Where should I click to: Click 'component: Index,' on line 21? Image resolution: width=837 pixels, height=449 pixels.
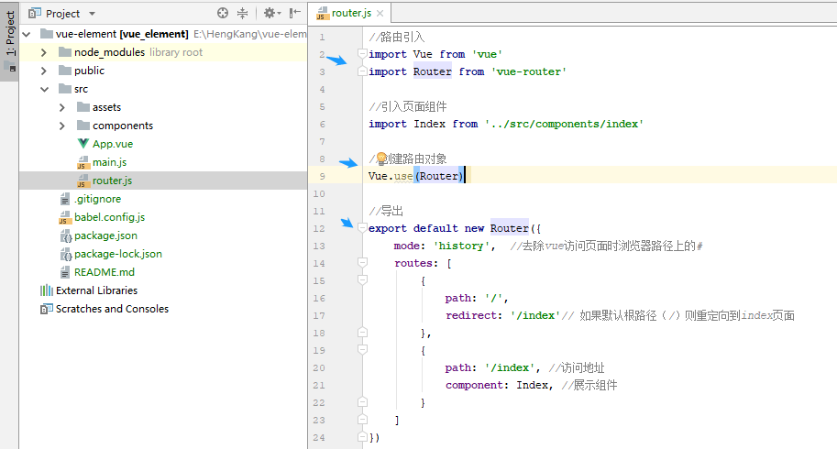[x=499, y=385]
